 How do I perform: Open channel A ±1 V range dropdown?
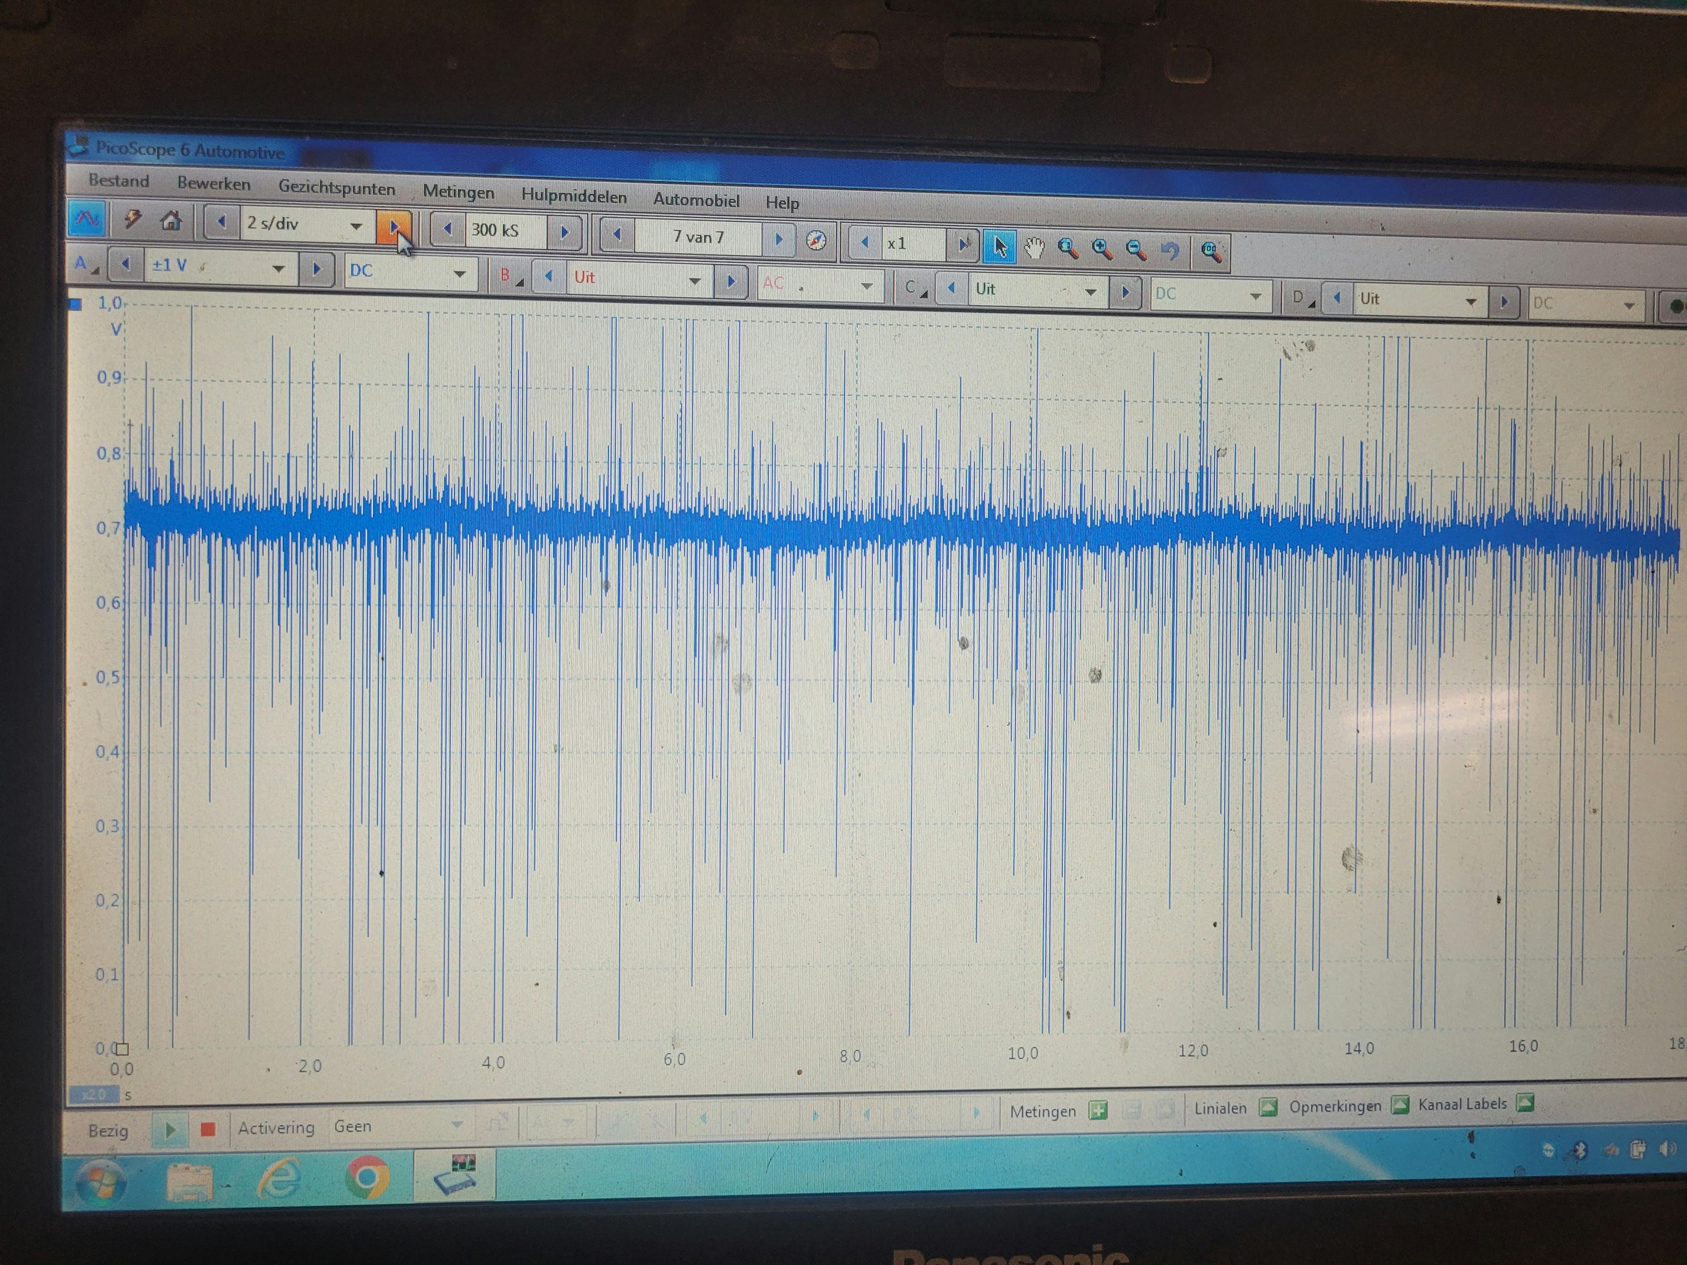click(x=278, y=269)
